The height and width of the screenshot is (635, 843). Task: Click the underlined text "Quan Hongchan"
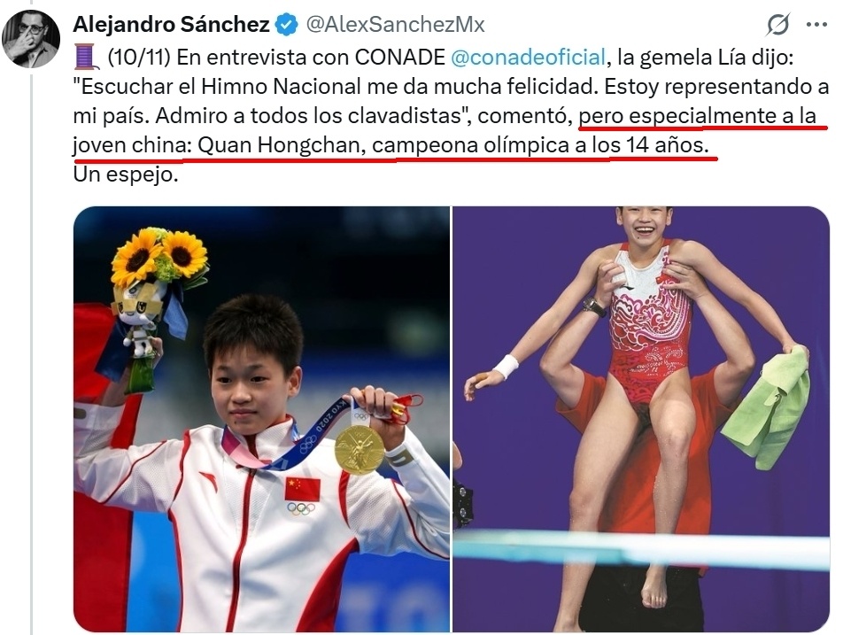(279, 145)
